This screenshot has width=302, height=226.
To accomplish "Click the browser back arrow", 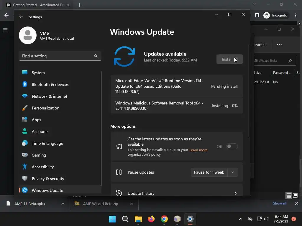I will [x=6, y=15].
